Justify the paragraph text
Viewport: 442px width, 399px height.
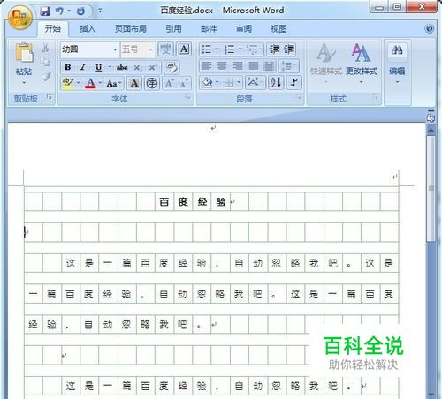point(253,66)
